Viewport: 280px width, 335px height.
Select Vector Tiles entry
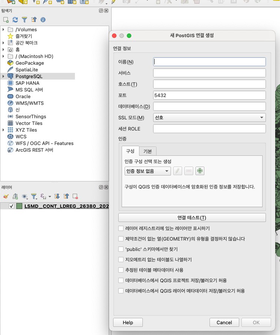pyautogui.click(x=29, y=123)
